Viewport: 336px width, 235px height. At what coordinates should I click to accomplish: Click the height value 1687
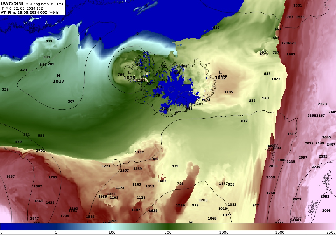[x=38, y=186]
